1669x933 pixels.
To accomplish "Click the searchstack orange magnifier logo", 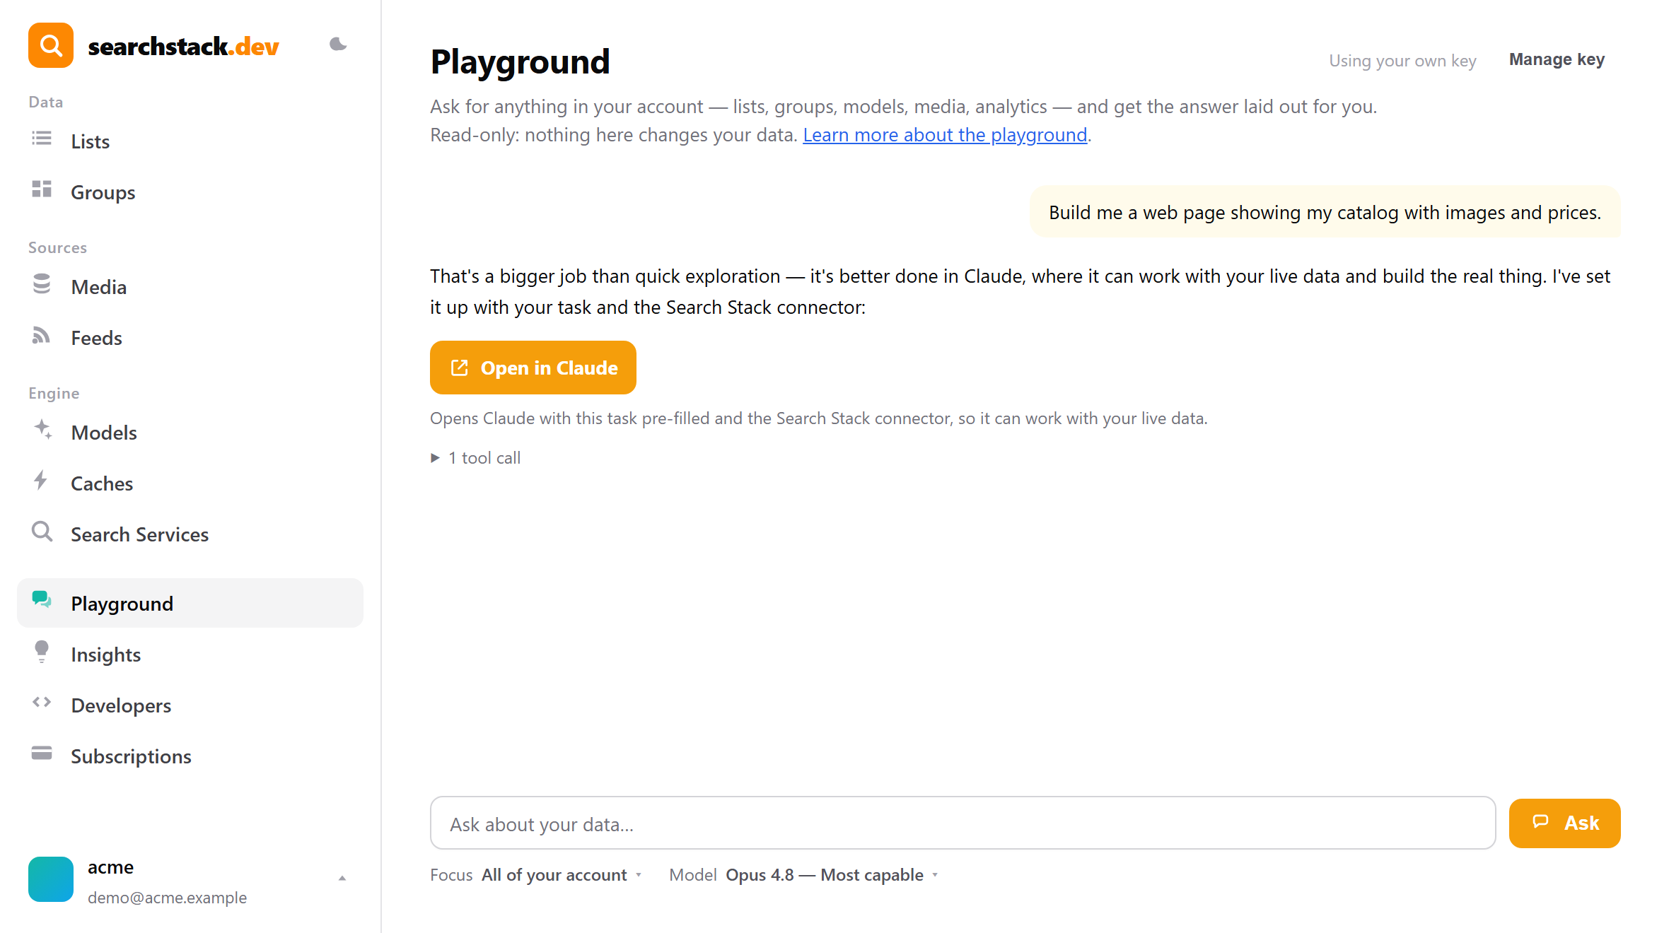I will pyautogui.click(x=51, y=45).
